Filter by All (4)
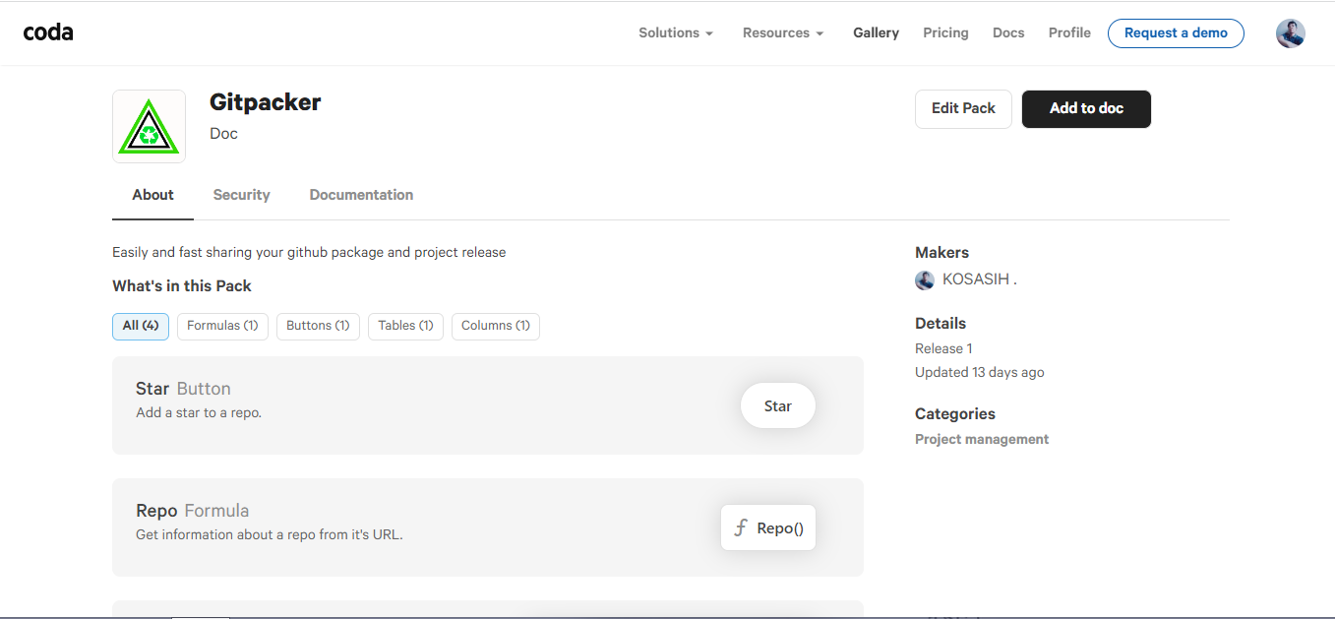Screen dimensions: 1335x619 pos(141,326)
